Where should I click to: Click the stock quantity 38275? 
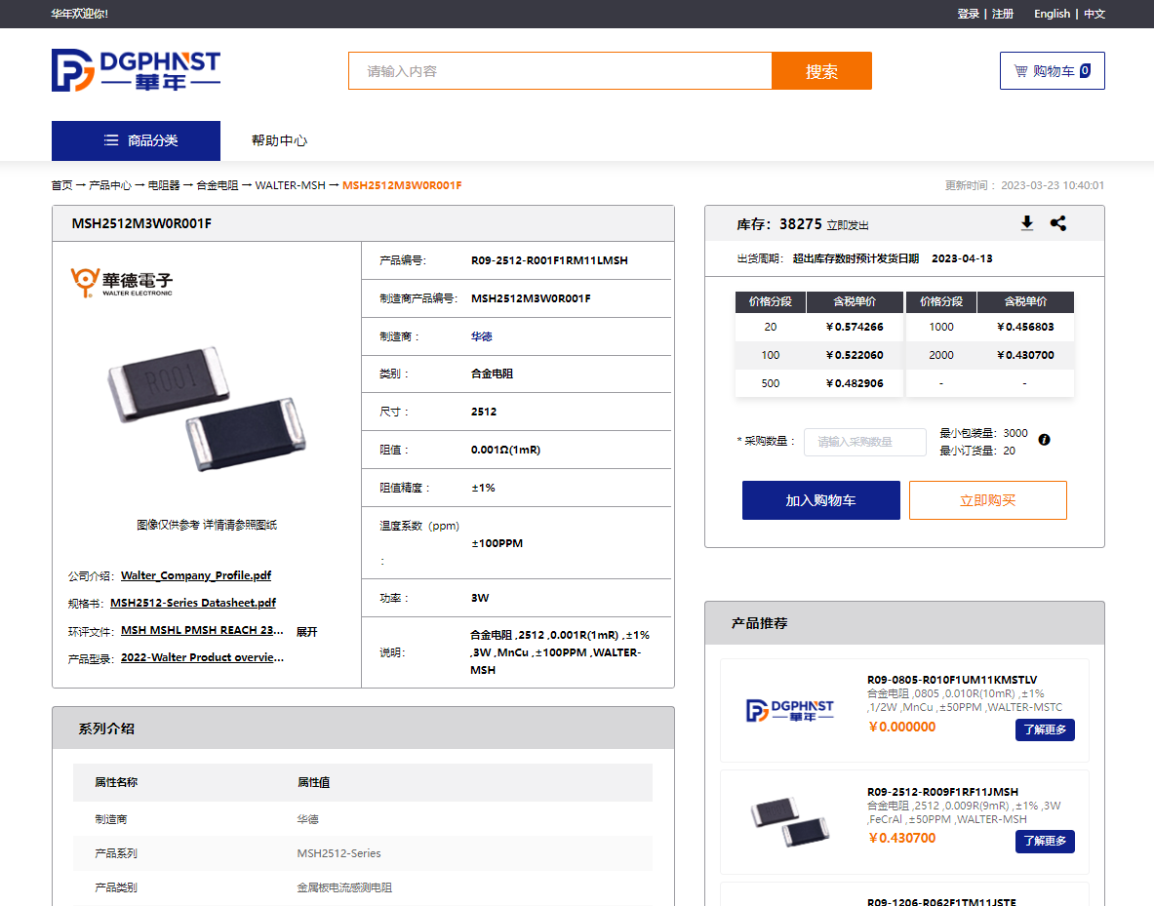point(800,223)
